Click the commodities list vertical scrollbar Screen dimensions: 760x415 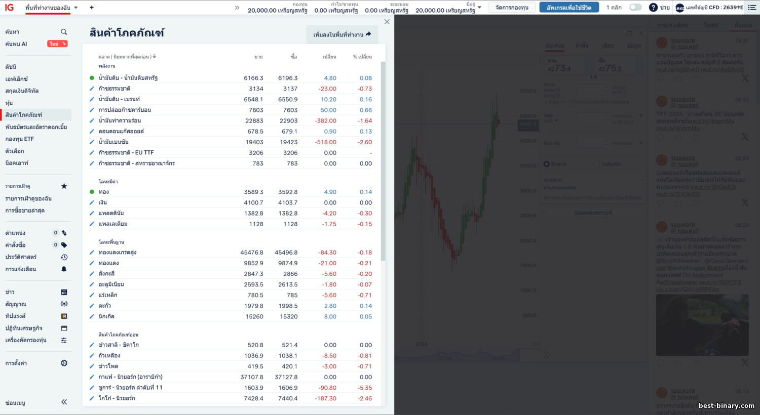(x=383, y=162)
